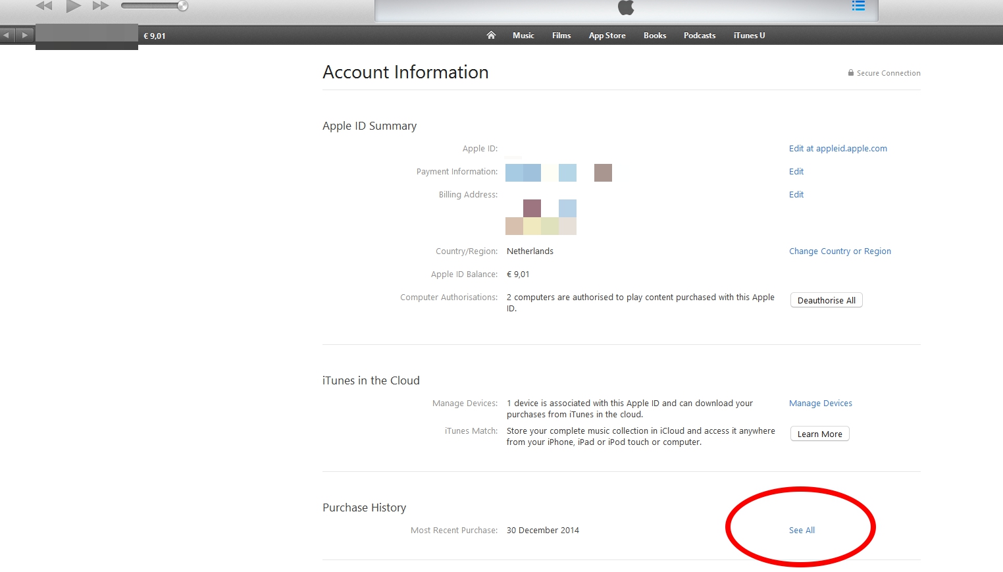Switch to the Films tab
This screenshot has width=1003, height=572.
(x=561, y=36)
